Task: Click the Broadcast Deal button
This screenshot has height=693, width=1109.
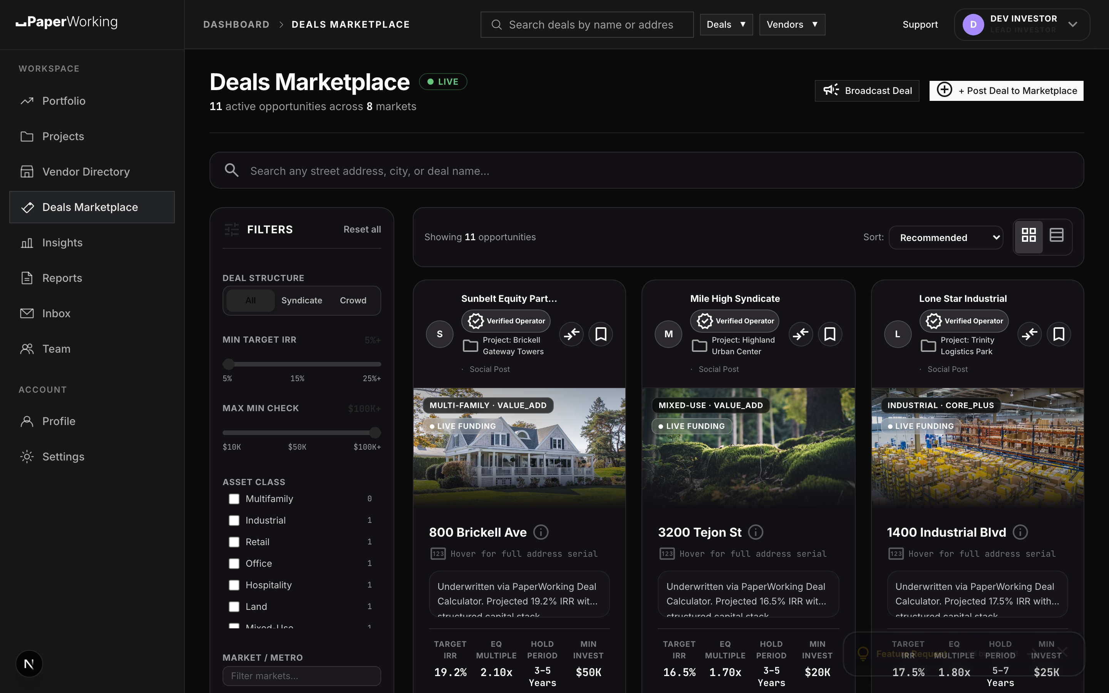Action: pos(867,91)
